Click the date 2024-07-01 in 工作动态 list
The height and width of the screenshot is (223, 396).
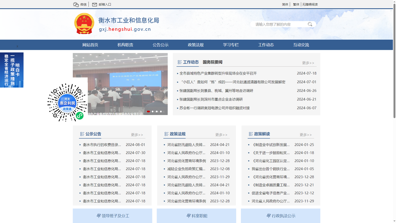point(307,82)
